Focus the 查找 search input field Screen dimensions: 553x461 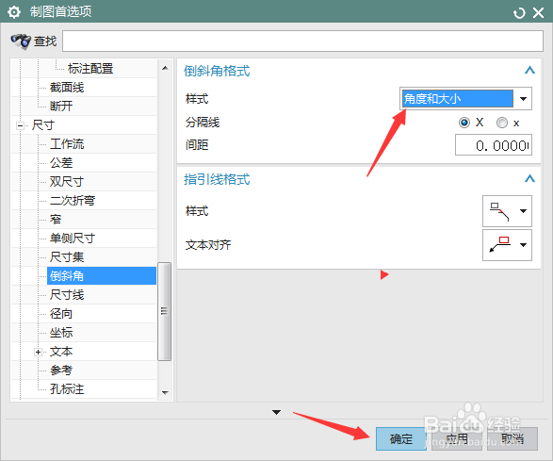302,41
